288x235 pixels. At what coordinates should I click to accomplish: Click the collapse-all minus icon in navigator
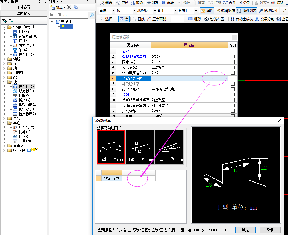click(11, 21)
